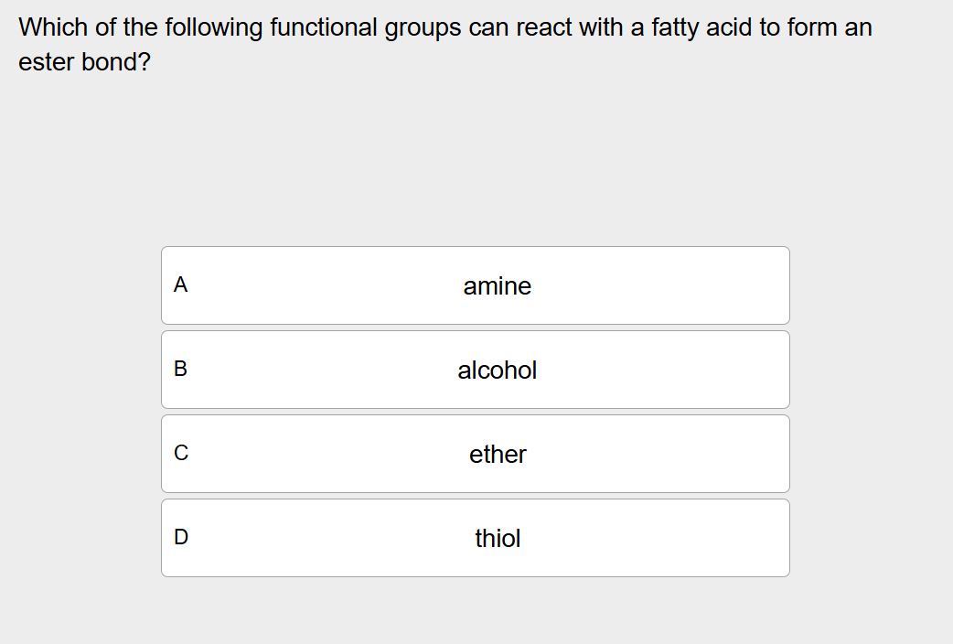This screenshot has width=953, height=644.
Task: Select the last answer card
Action: [475, 537]
